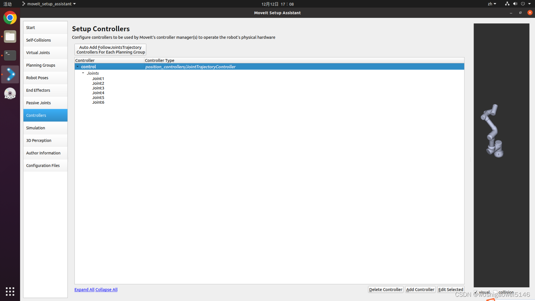
Task: Toggle the visual checkbox
Action: point(476,292)
